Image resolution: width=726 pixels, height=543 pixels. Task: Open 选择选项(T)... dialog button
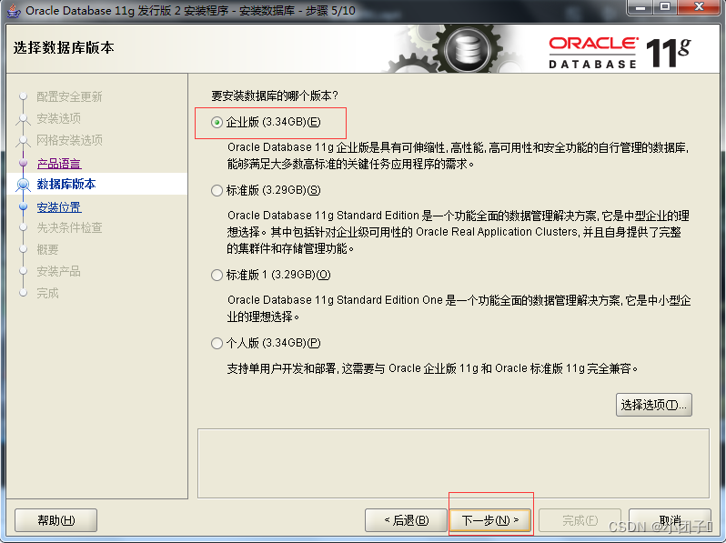654,405
